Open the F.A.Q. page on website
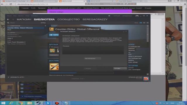The image size is (187, 105). (x=33, y=8)
